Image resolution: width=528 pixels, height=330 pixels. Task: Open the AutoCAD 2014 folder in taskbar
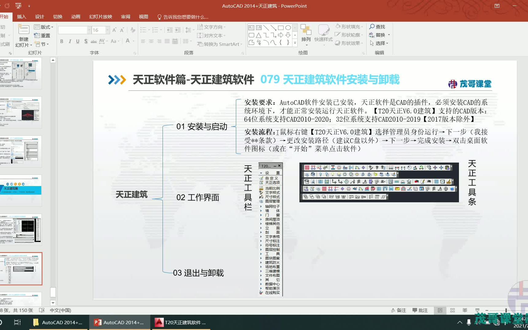(x=58, y=322)
